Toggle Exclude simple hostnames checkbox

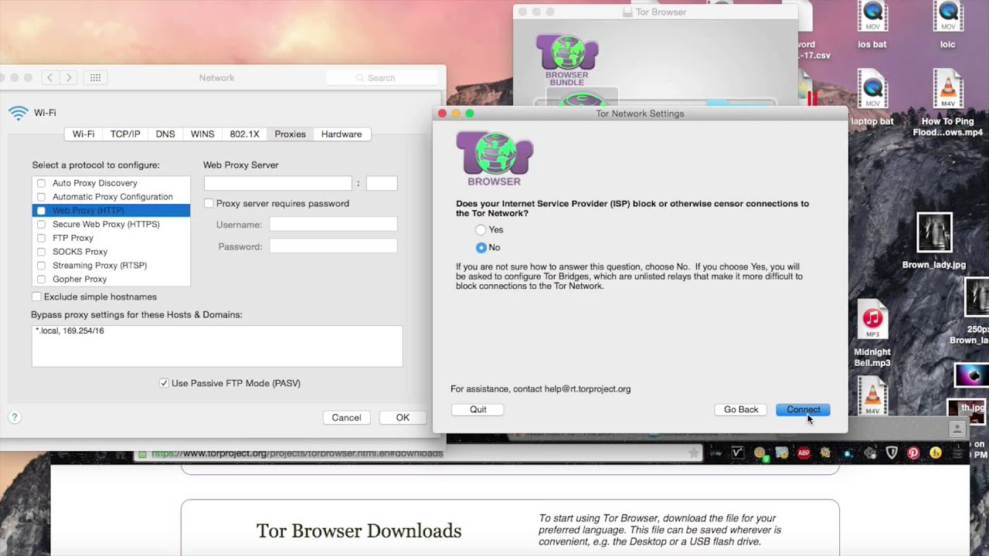pos(36,297)
